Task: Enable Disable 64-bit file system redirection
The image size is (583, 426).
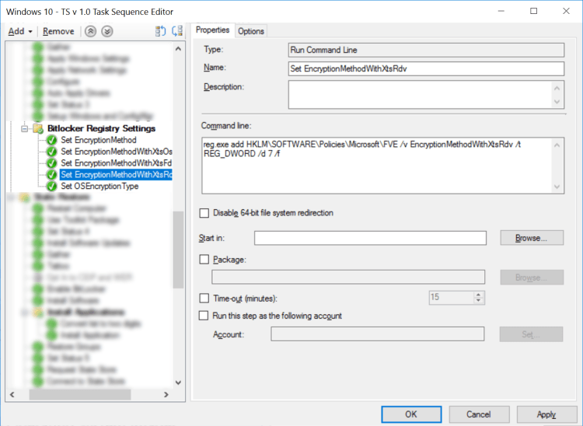Action: (x=204, y=213)
